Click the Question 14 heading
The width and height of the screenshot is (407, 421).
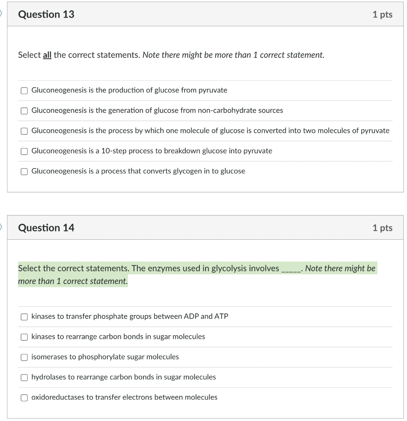tap(46, 227)
